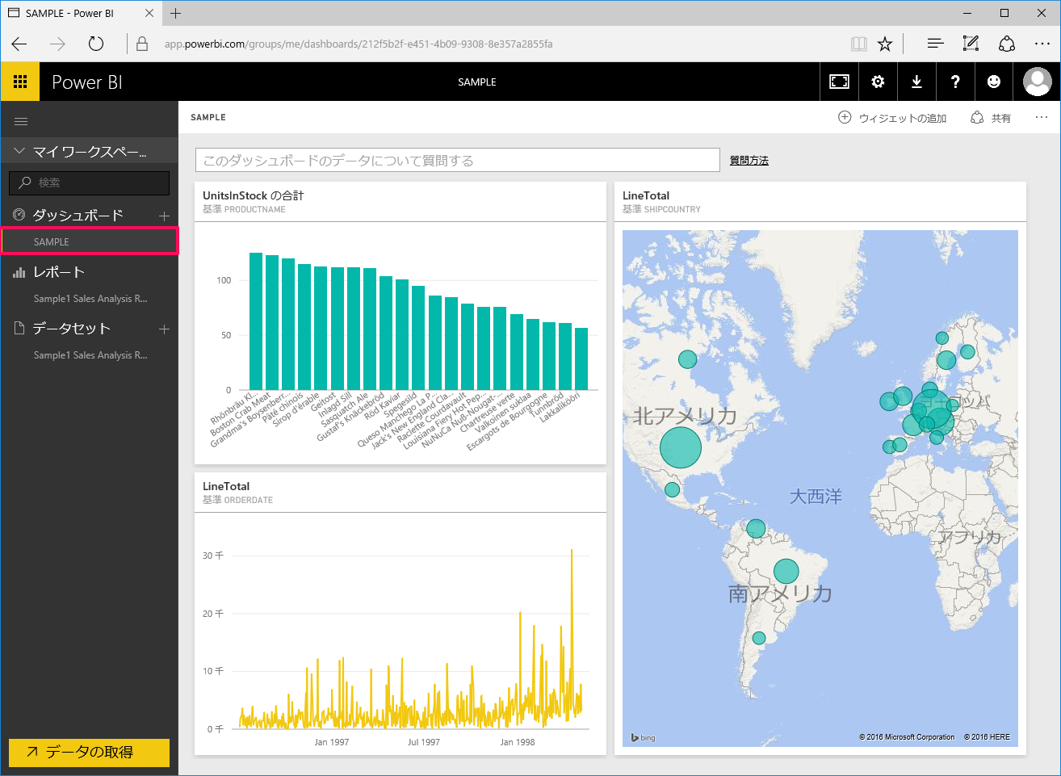The height and width of the screenshot is (776, 1061).
Task: Open the user profile avatar
Action: point(1037,82)
